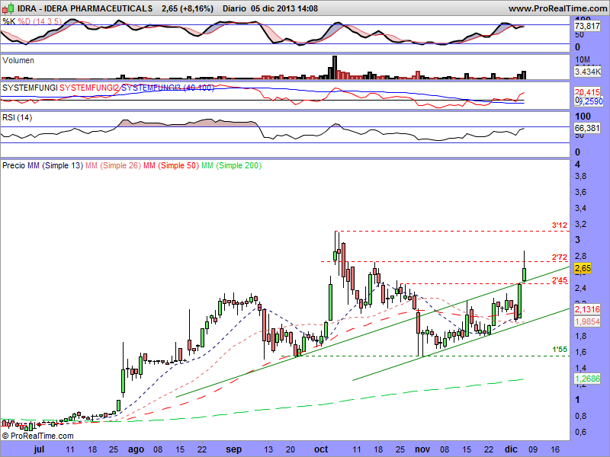
Task: Click the volume value 3.434K
Action: click(x=587, y=72)
